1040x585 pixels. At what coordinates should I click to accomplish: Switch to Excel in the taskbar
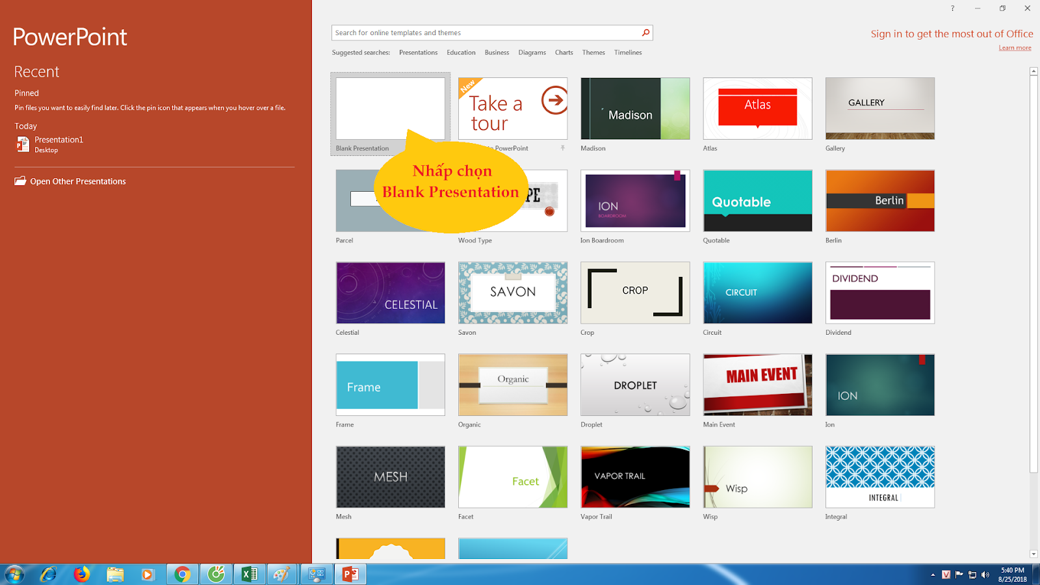click(250, 575)
